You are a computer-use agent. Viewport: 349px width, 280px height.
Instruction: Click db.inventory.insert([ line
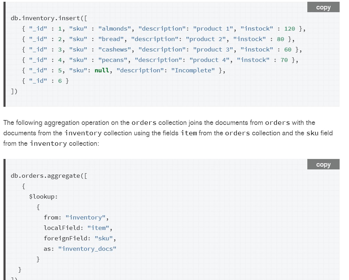[49, 18]
